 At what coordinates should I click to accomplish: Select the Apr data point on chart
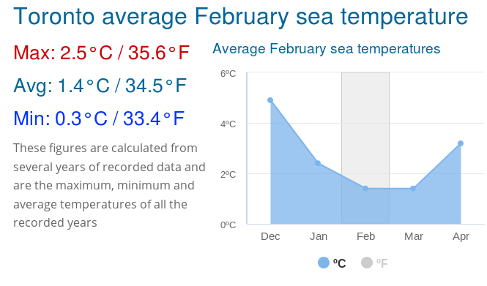[461, 143]
